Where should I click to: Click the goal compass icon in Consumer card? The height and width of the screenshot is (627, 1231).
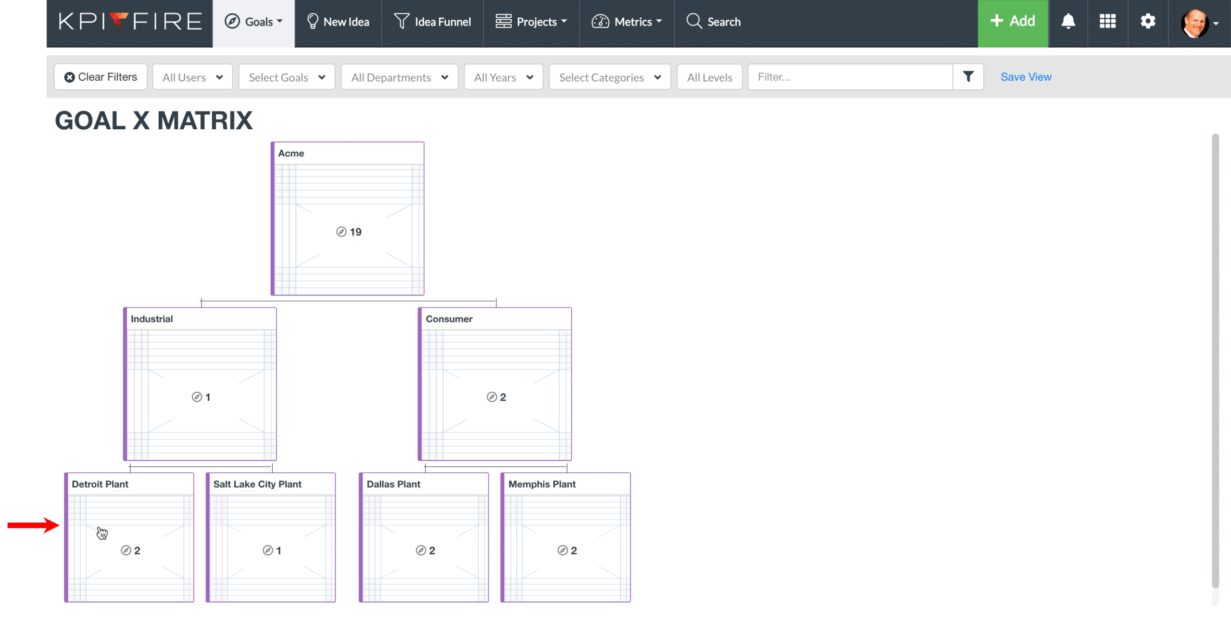(491, 397)
